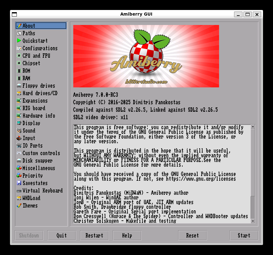Click the Input joystick icon
273x255 pixels.
coord(19,138)
